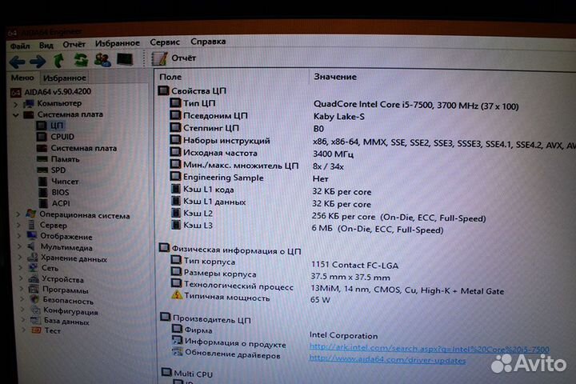
Task: Expand the Сервер node
Action: coord(18,225)
